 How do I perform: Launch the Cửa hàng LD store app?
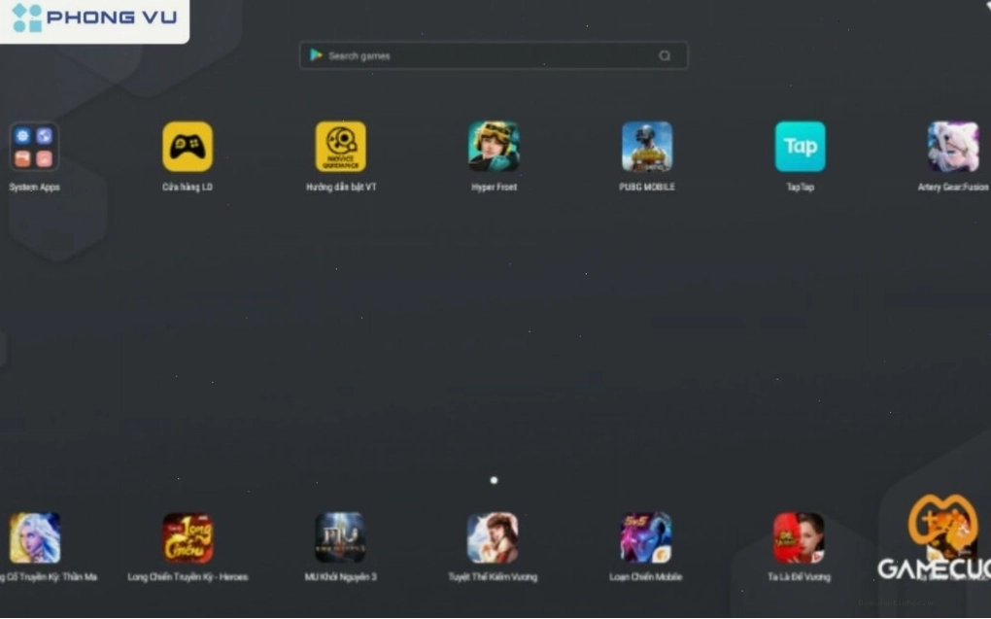188,147
